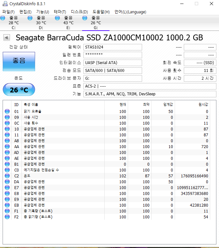
Task: Click the CrystalDiskInfo app icon in title bar
Action: coord(5,4)
